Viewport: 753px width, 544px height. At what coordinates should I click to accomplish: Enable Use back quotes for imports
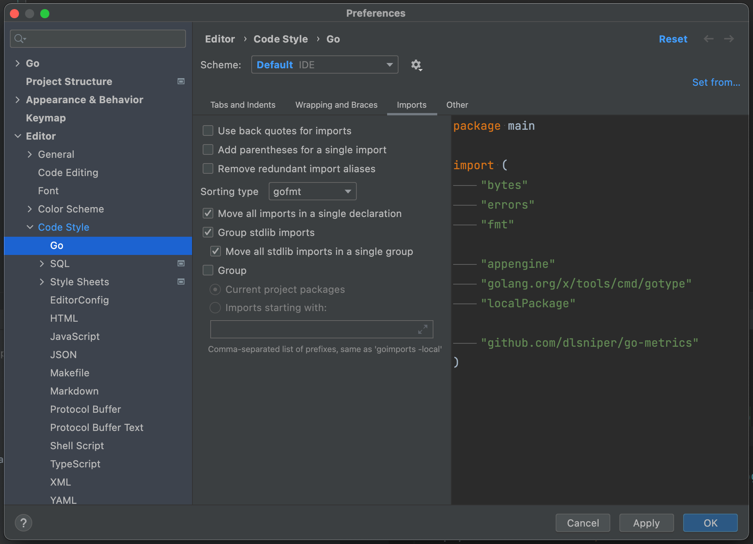pyautogui.click(x=208, y=130)
